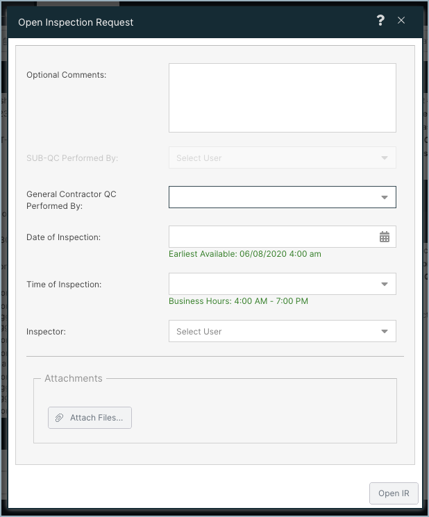Click the Earliest Available date hint

click(245, 254)
